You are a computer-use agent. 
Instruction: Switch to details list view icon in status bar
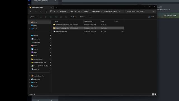(153, 94)
